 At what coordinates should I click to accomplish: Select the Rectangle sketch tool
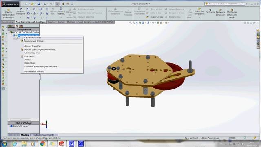[29, 13]
